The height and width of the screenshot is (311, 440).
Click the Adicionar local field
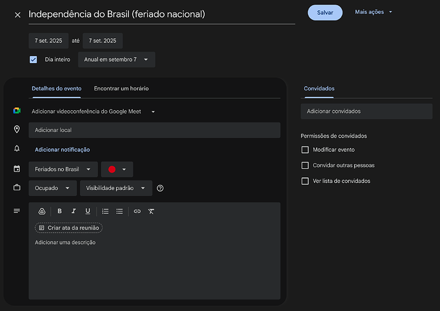(154, 130)
